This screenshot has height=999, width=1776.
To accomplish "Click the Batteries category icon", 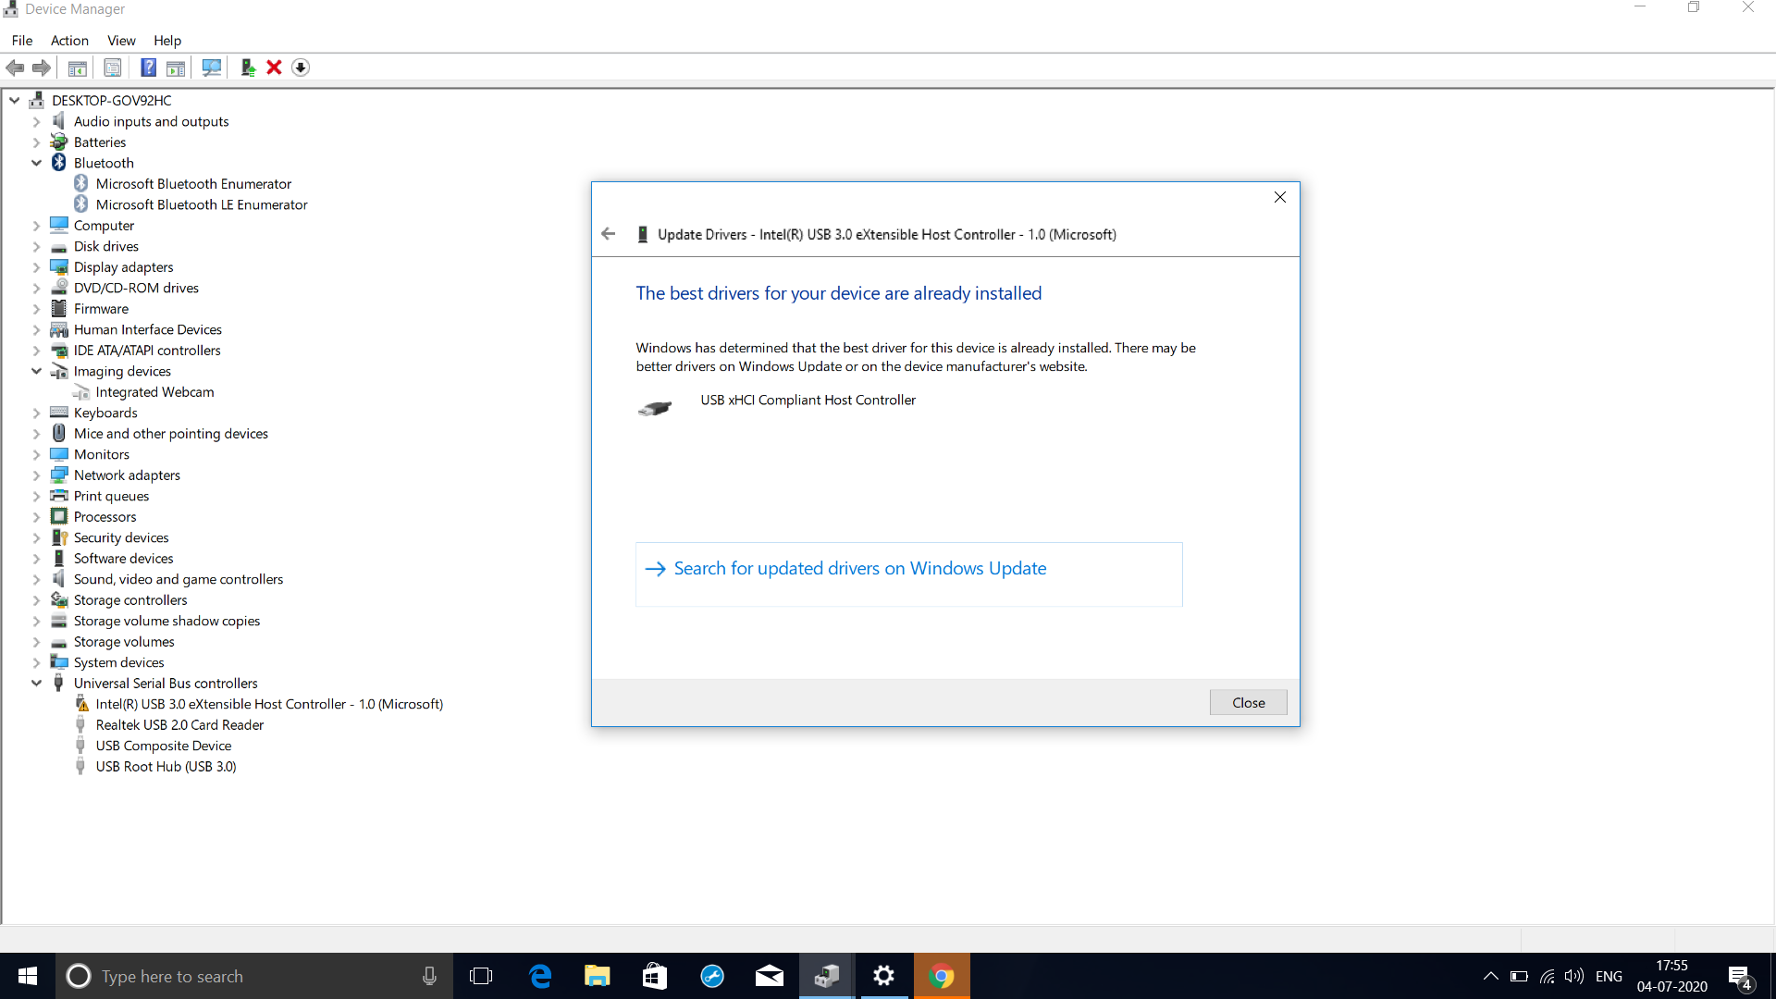I will click(59, 142).
